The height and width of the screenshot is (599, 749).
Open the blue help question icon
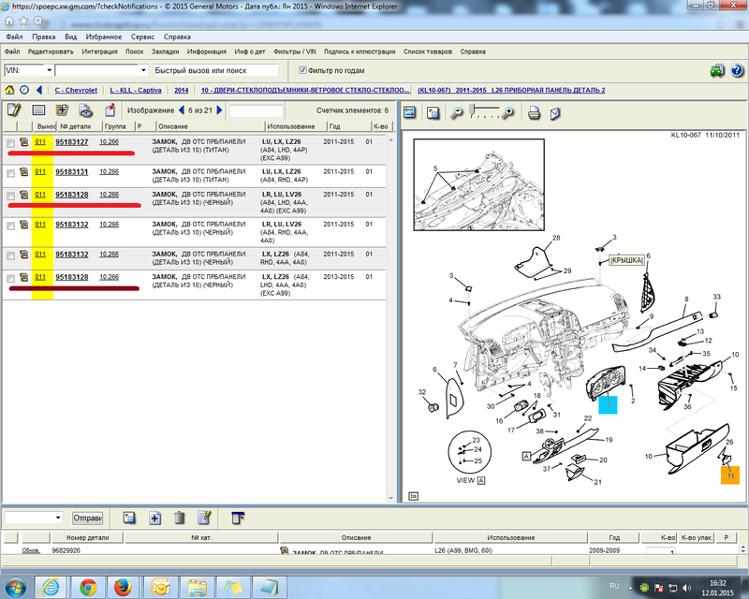coord(737,71)
